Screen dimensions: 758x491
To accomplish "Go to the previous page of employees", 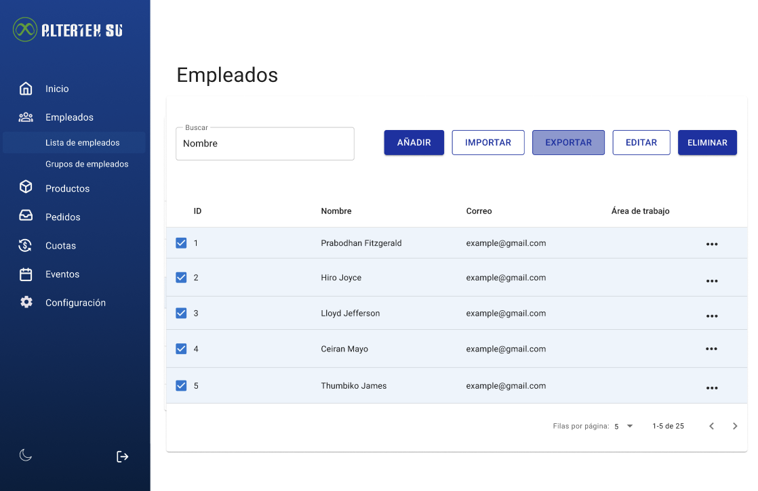I will tap(712, 426).
